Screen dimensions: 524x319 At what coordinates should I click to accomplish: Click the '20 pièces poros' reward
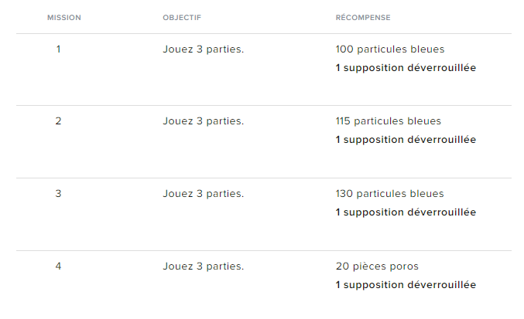(377, 266)
